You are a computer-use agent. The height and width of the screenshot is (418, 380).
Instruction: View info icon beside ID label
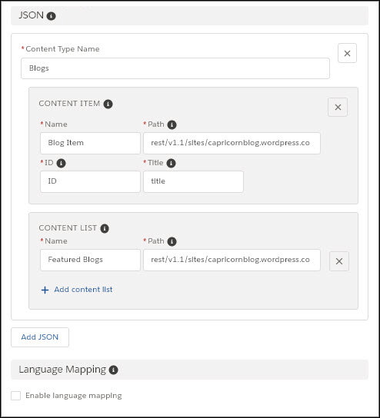point(61,163)
